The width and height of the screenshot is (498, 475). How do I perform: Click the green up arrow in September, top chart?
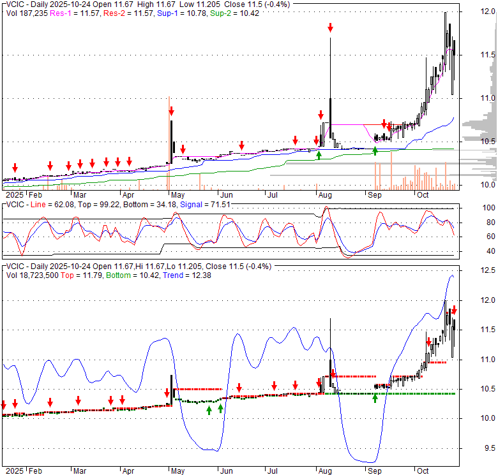[x=375, y=151]
